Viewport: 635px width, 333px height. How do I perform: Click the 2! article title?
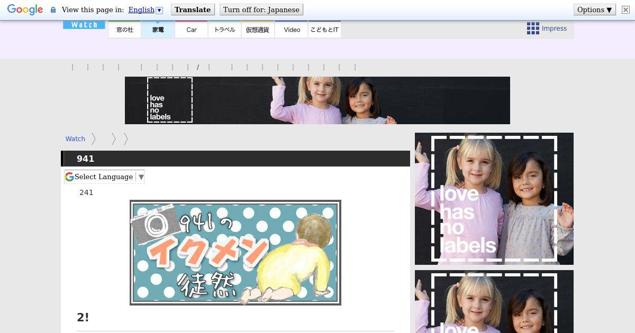coord(83,317)
